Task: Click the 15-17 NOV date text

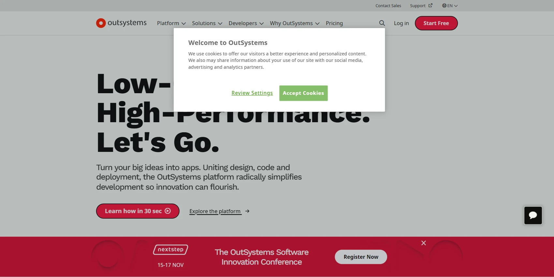Action: [171, 265]
